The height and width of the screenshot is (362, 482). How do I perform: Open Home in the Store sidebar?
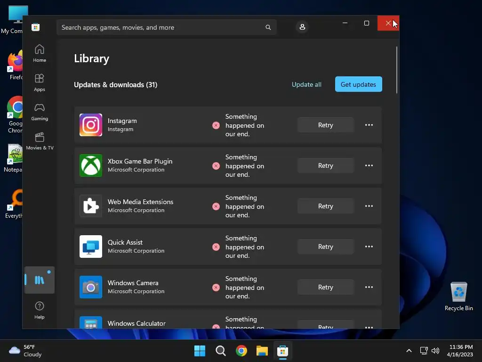tap(40, 54)
